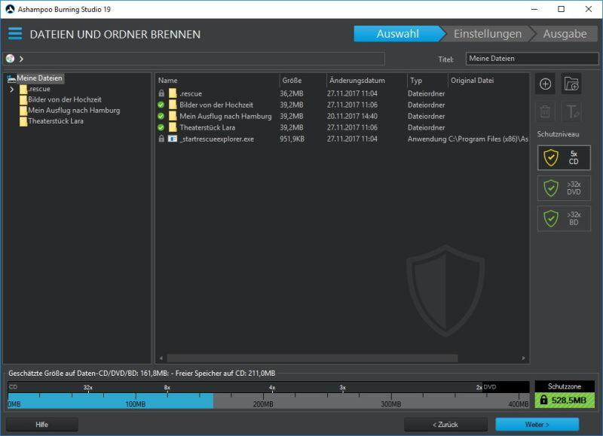Click the add folder icon
Image resolution: width=603 pixels, height=436 pixels.
point(571,84)
